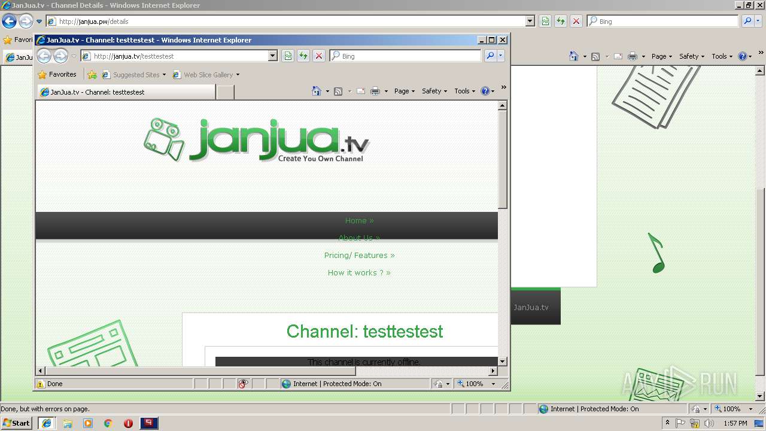
Task: Open recent pages dropdown in front window
Action: tap(74, 56)
